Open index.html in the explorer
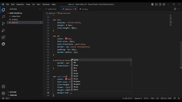Image resolution: width=182 pixels, height=102 pixels. 16,16
